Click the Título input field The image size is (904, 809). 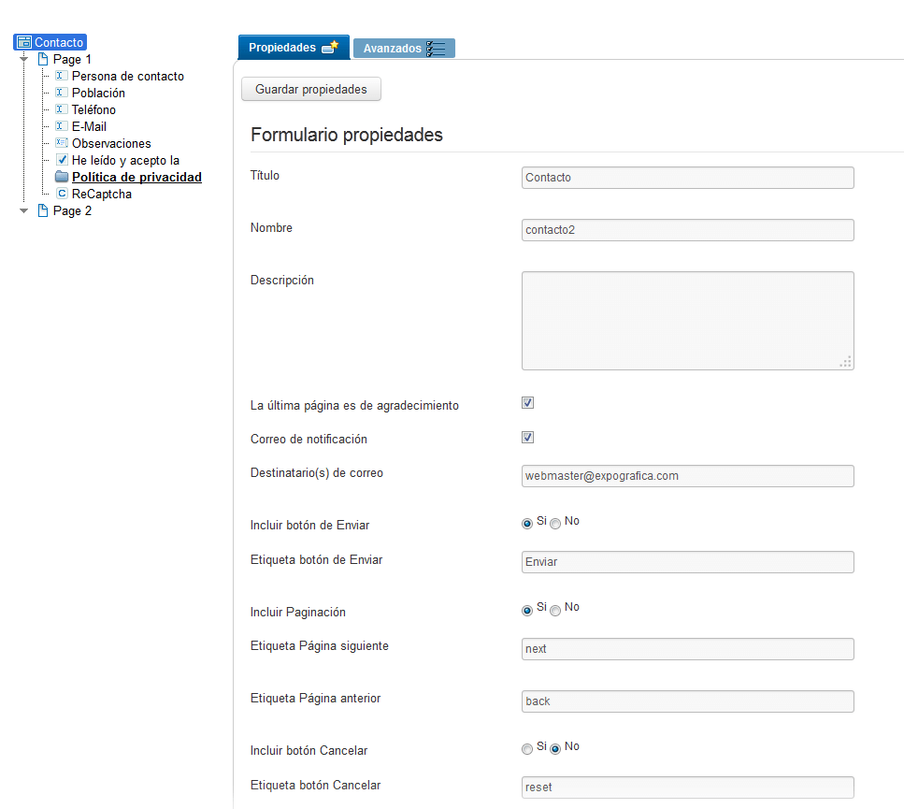coord(688,178)
